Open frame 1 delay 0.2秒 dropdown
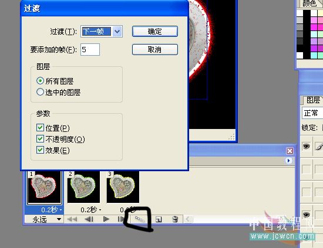This screenshot has height=248, width=323. (51, 210)
